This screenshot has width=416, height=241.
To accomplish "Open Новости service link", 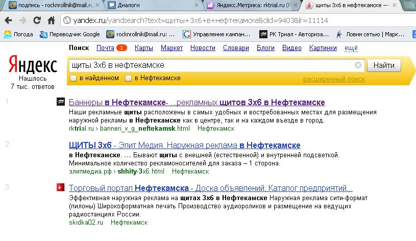I will [x=203, y=48].
